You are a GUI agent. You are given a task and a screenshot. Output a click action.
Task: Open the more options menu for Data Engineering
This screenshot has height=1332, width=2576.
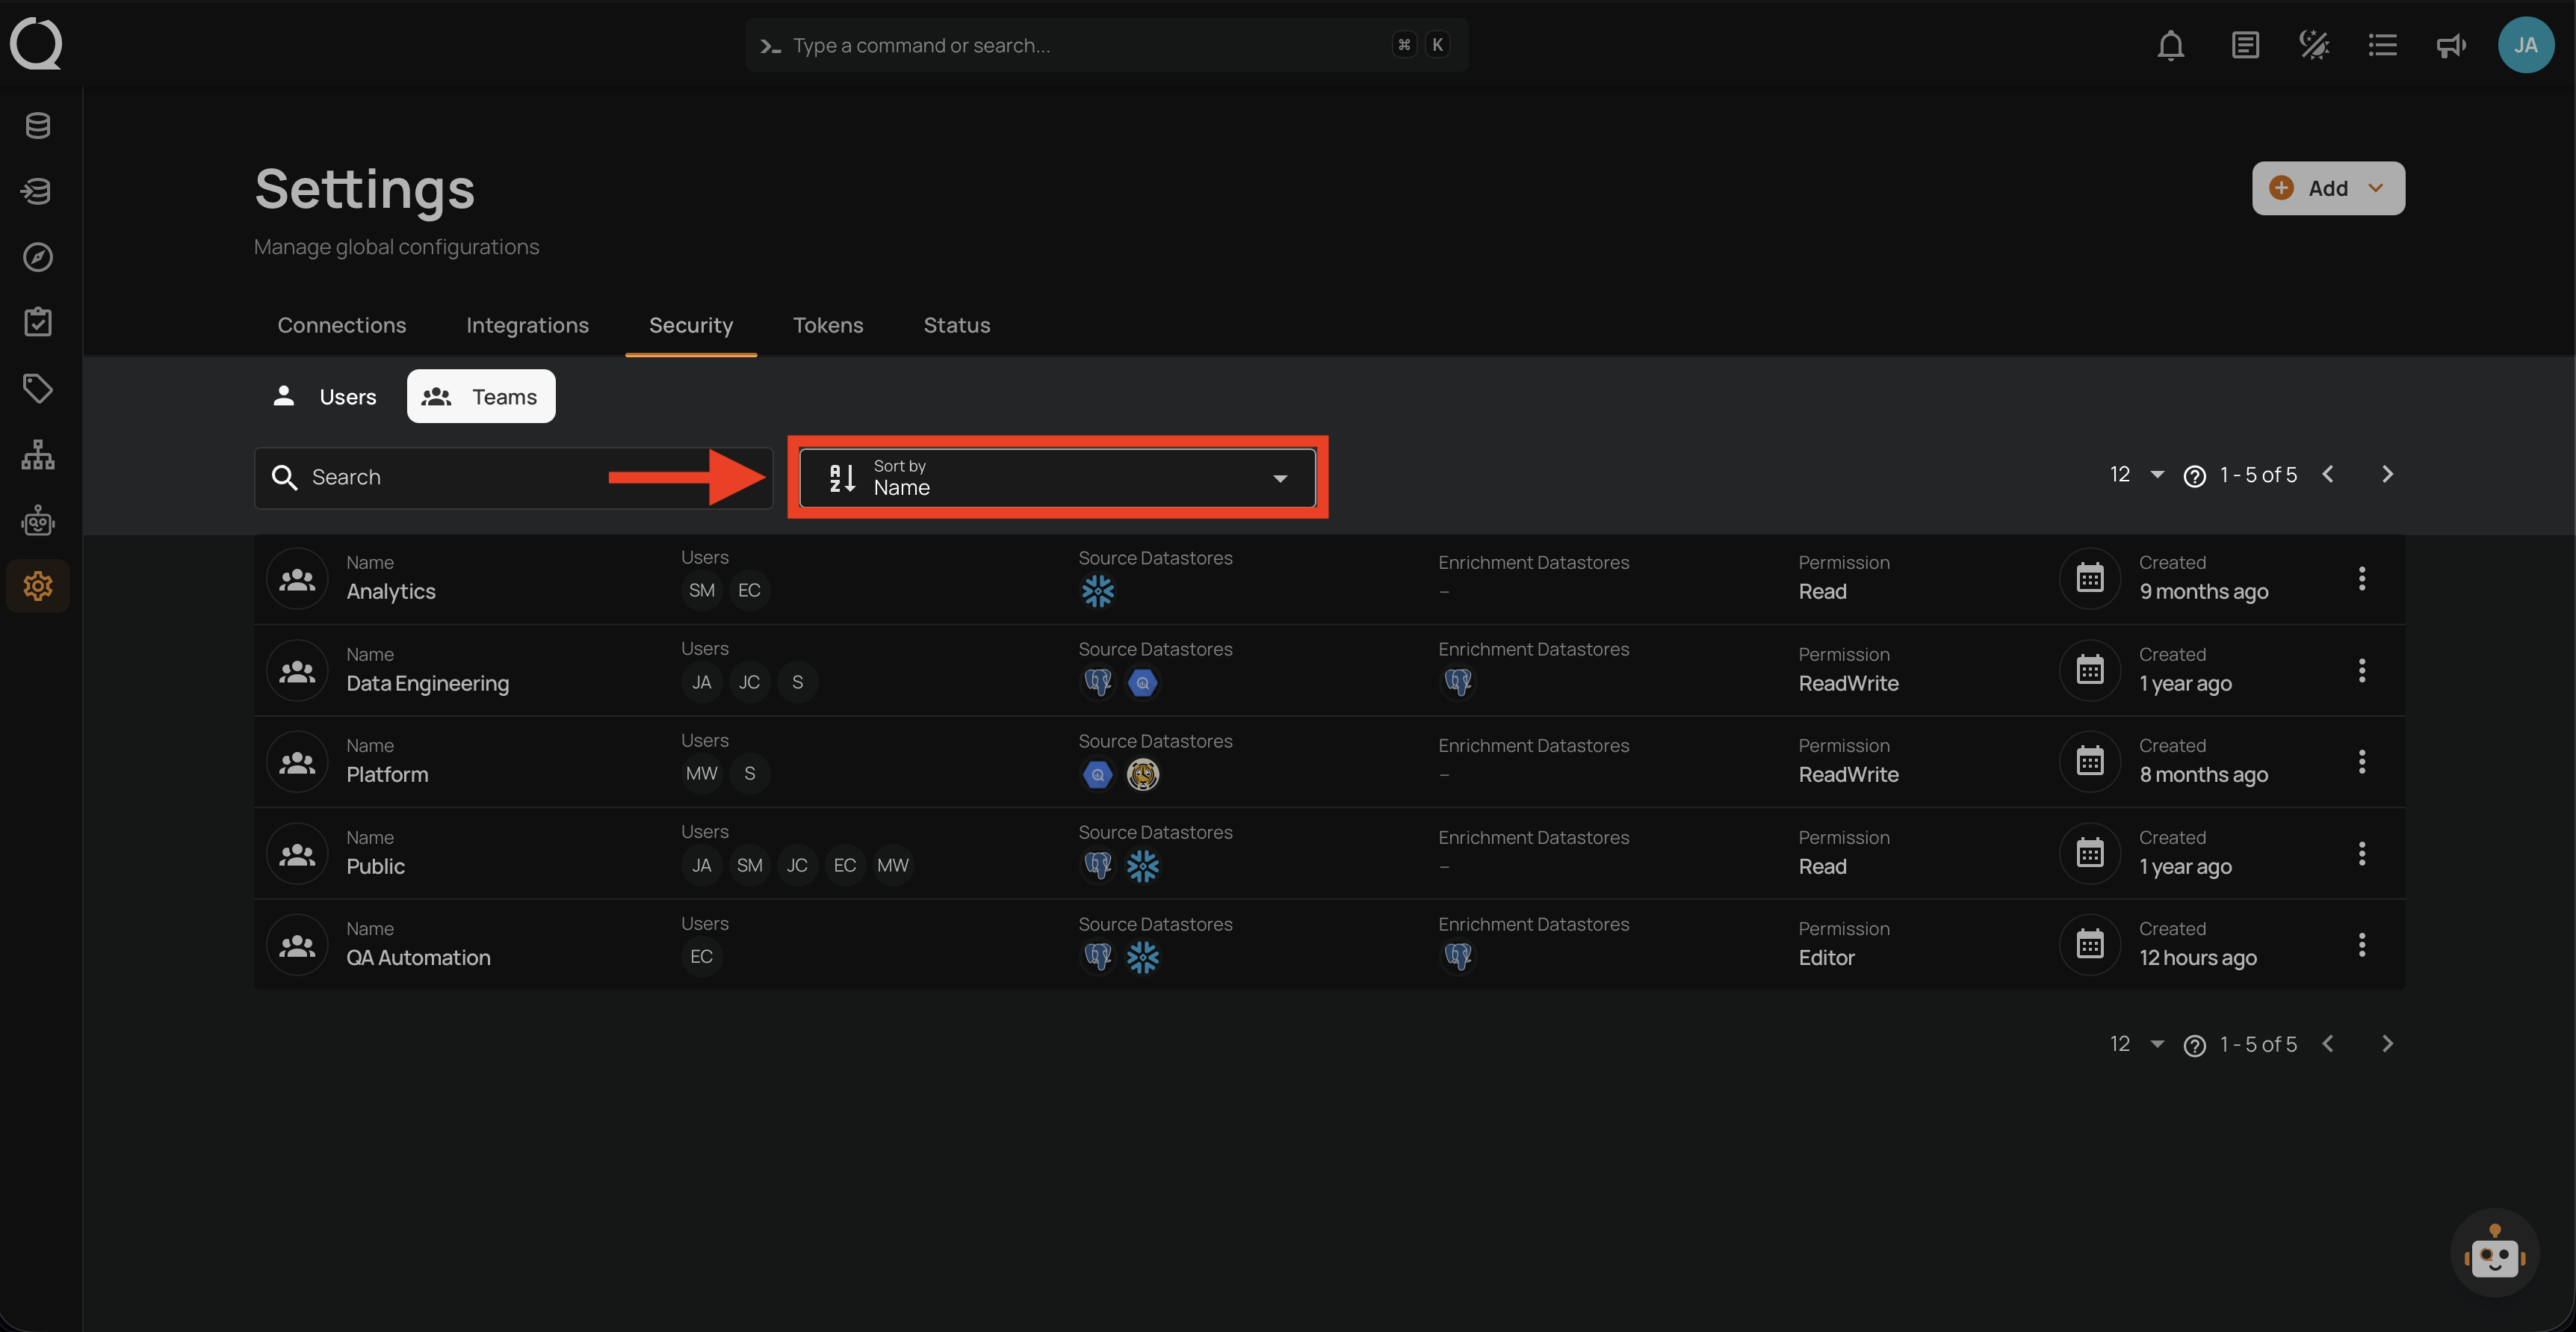[x=2362, y=670]
